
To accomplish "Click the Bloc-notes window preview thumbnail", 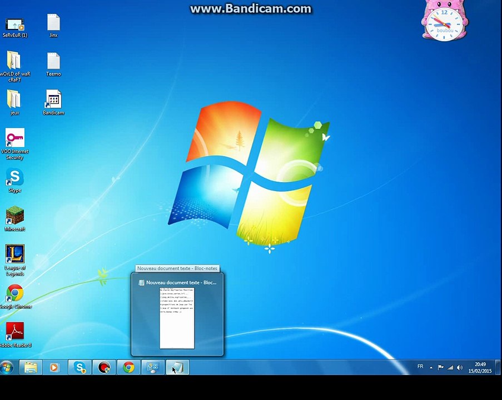I will click(x=177, y=318).
